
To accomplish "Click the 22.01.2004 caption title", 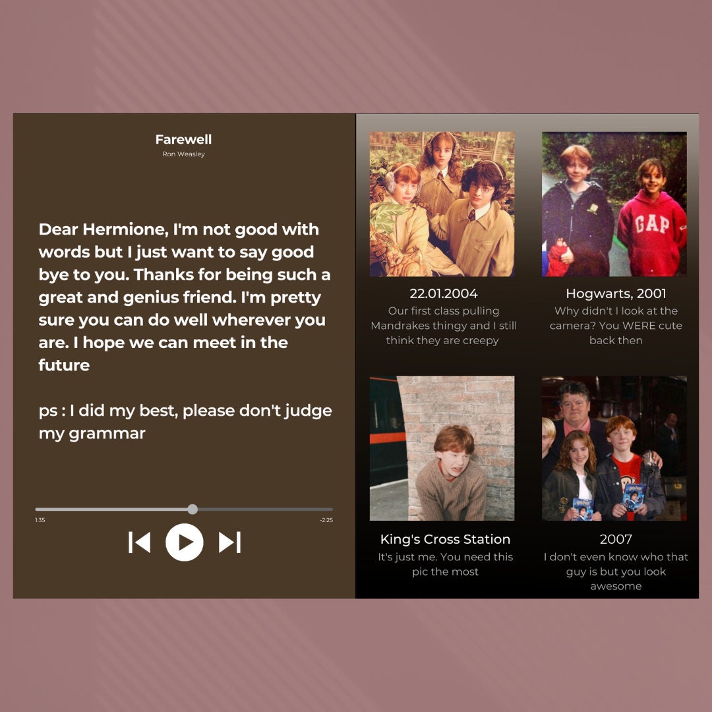I will (444, 293).
